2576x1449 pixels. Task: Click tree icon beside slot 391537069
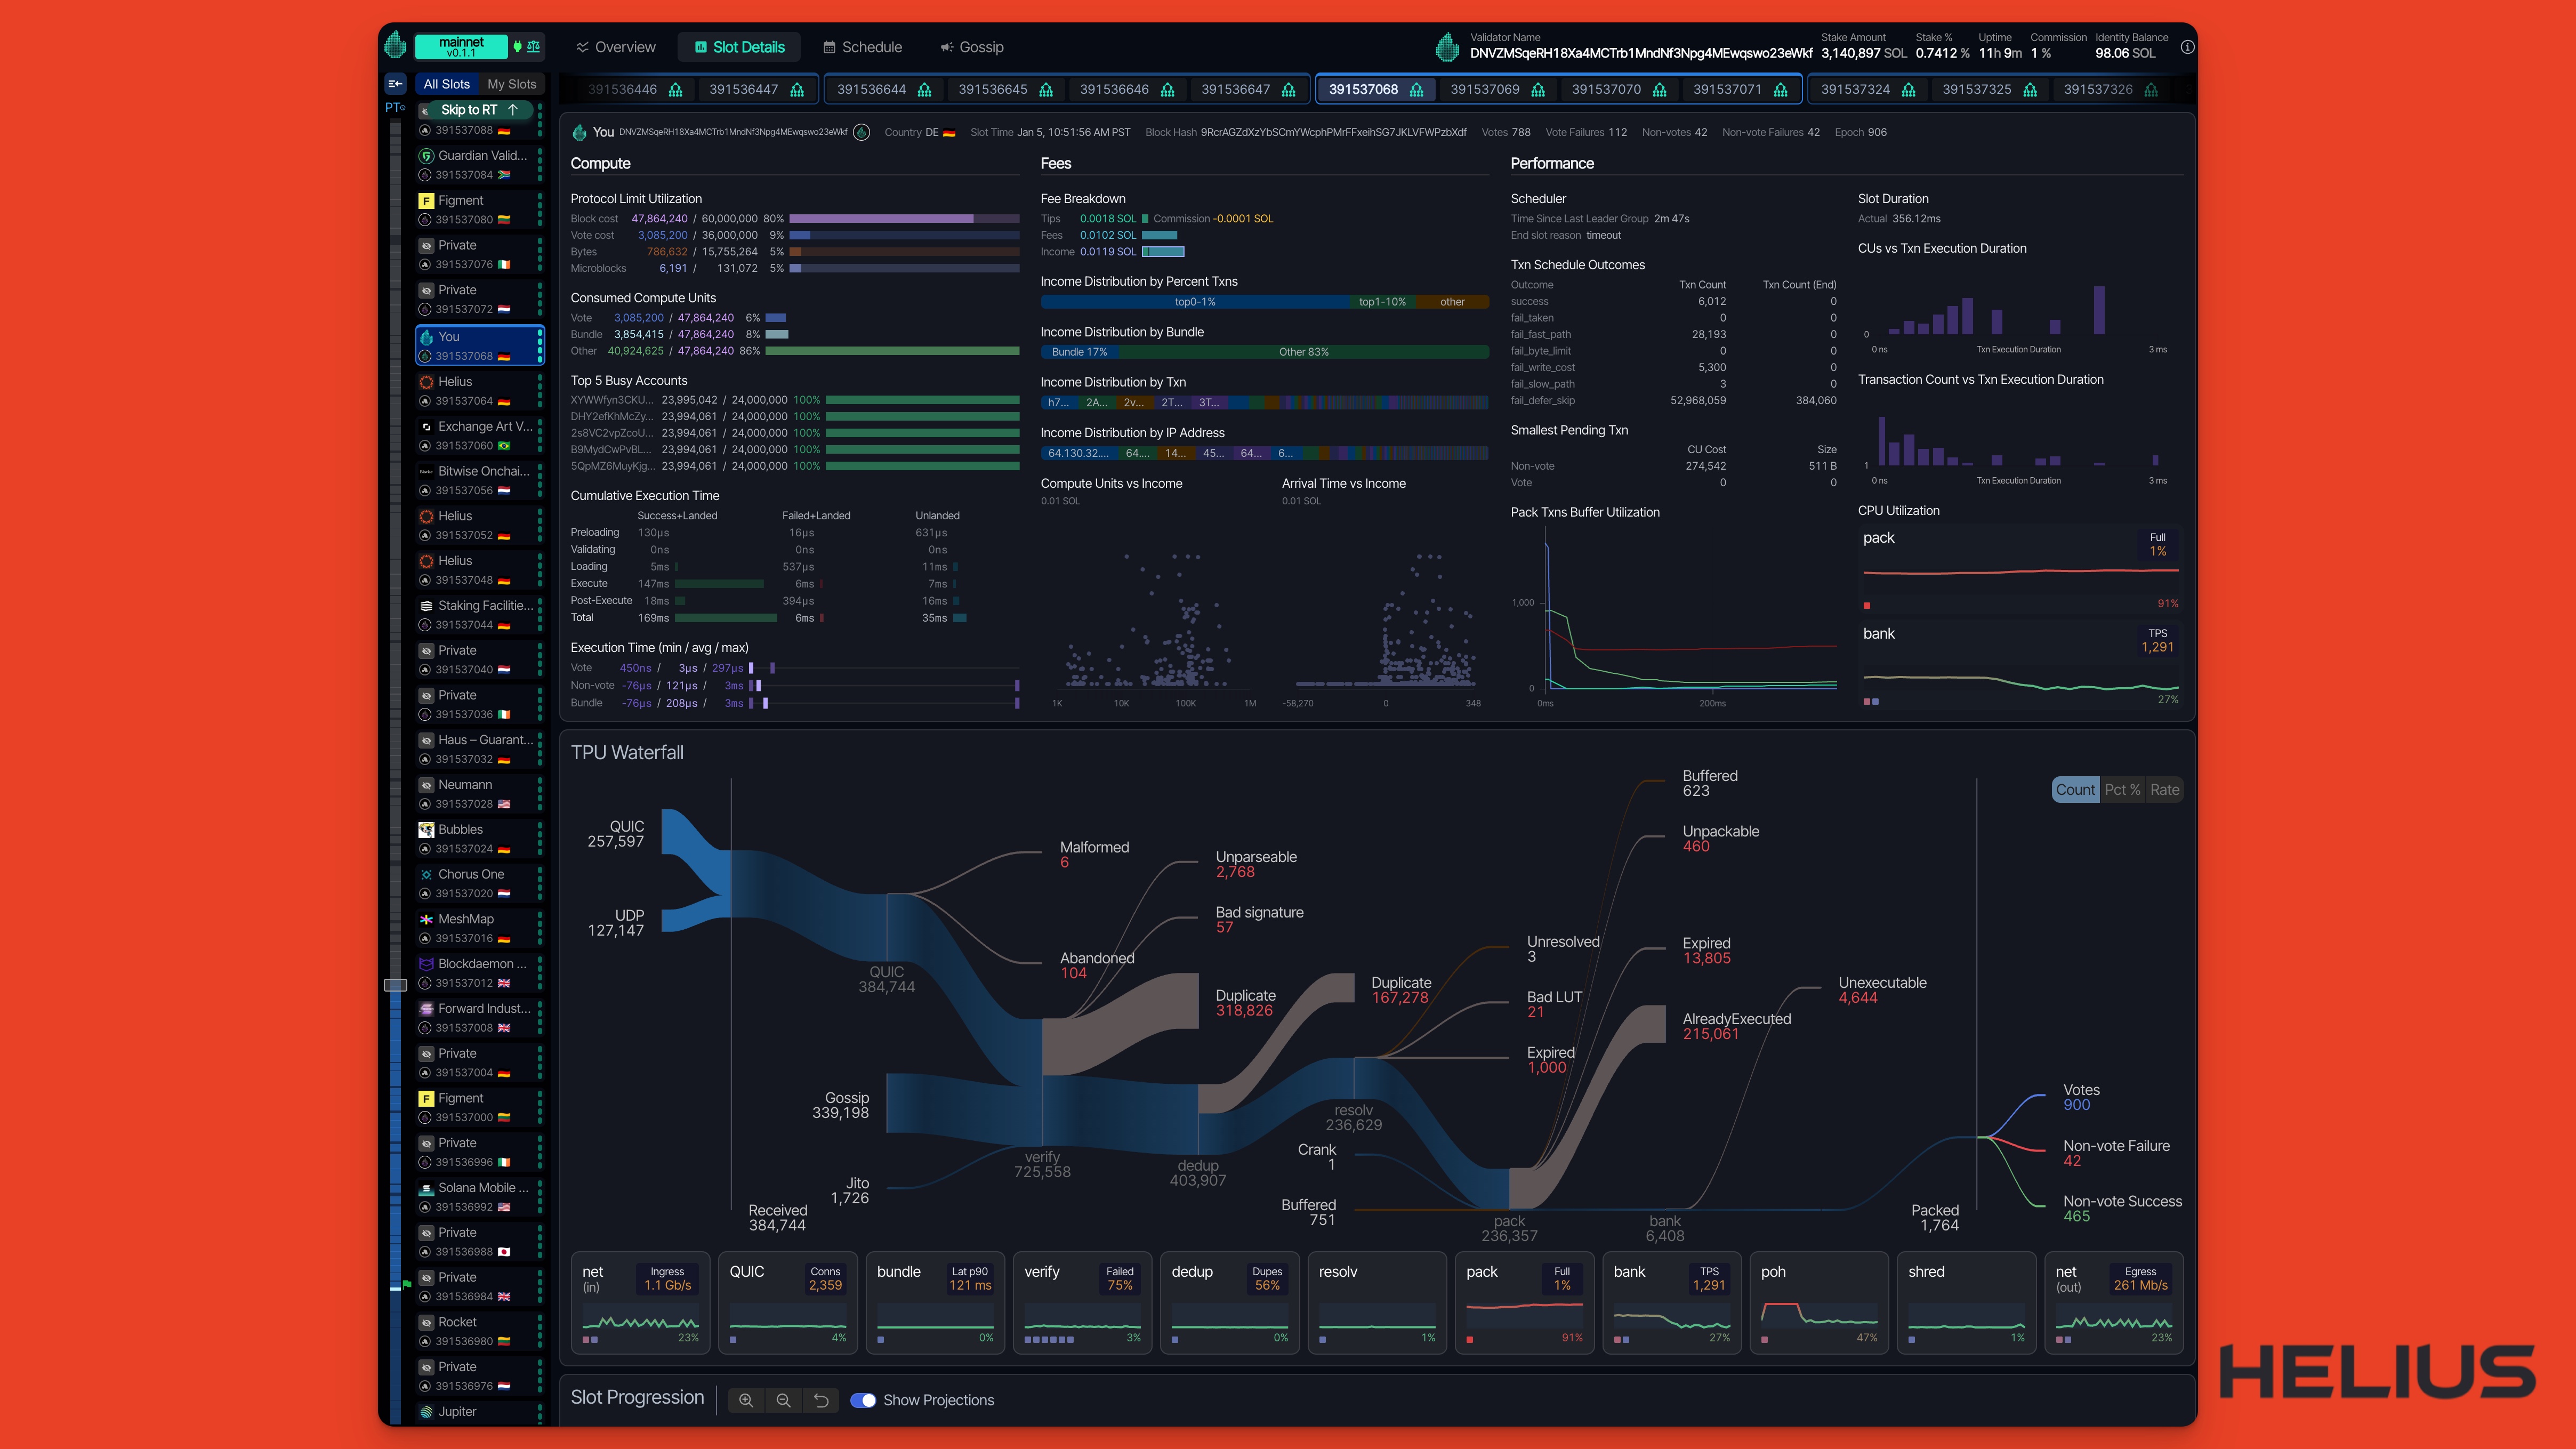[1538, 90]
